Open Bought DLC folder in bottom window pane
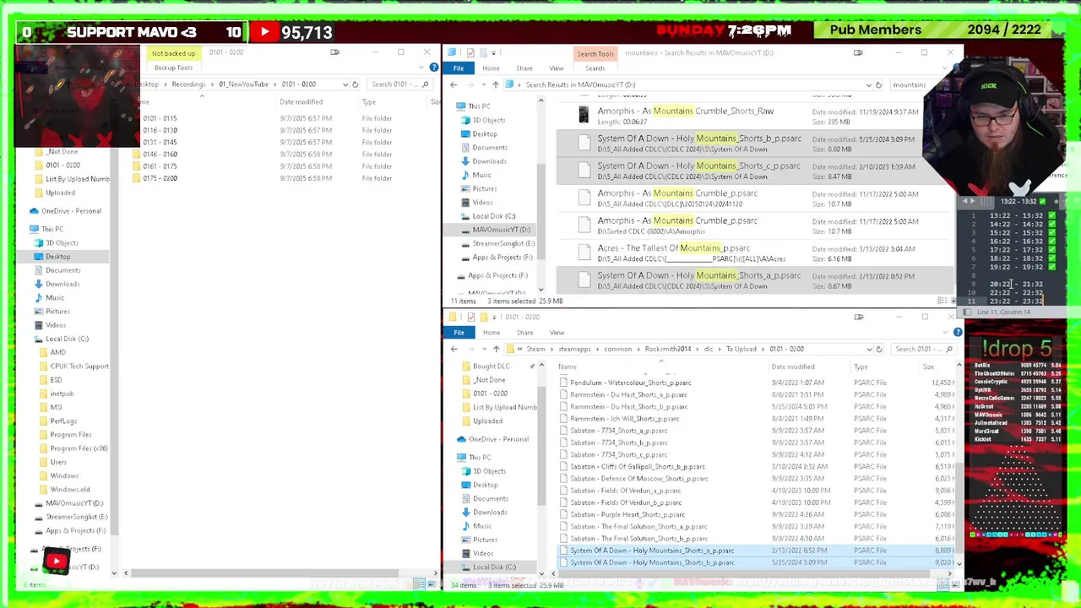1081x608 pixels. point(491,366)
